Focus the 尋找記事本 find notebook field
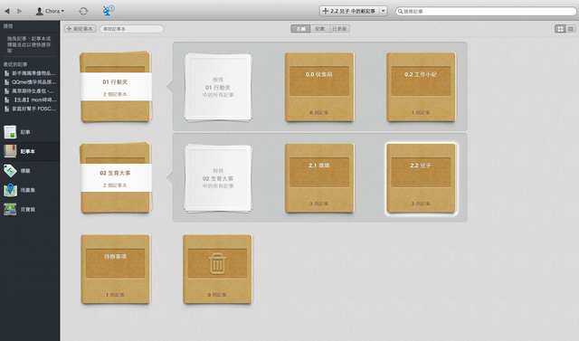 coord(132,29)
